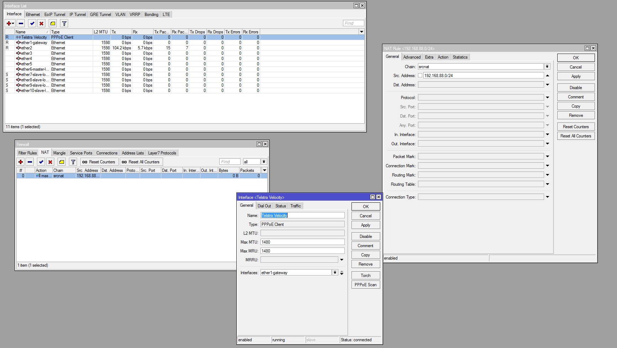Click Reset Counters in Firewall toolbar

tap(99, 162)
